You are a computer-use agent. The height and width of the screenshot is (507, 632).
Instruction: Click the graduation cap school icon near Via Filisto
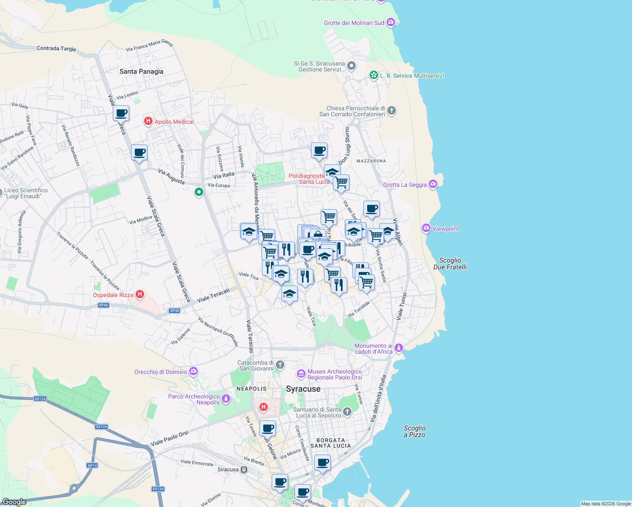(325, 256)
